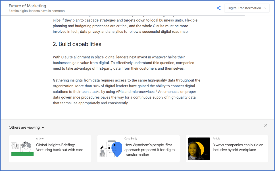Open the Digital Transformation dropdown

(x=247, y=8)
